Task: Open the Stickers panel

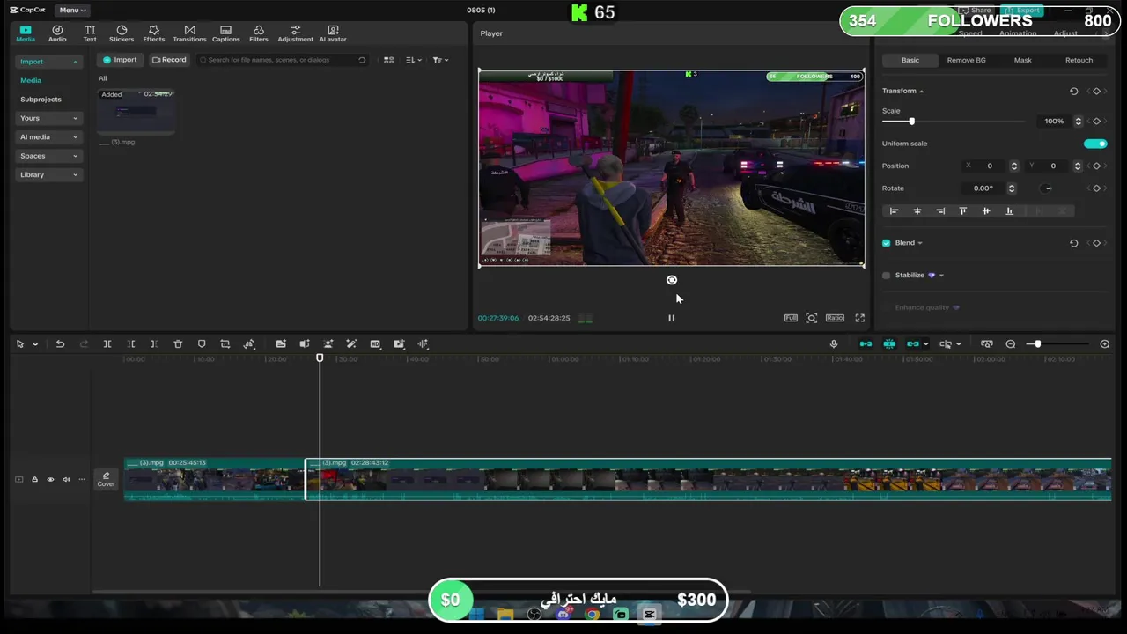Action: (122, 33)
